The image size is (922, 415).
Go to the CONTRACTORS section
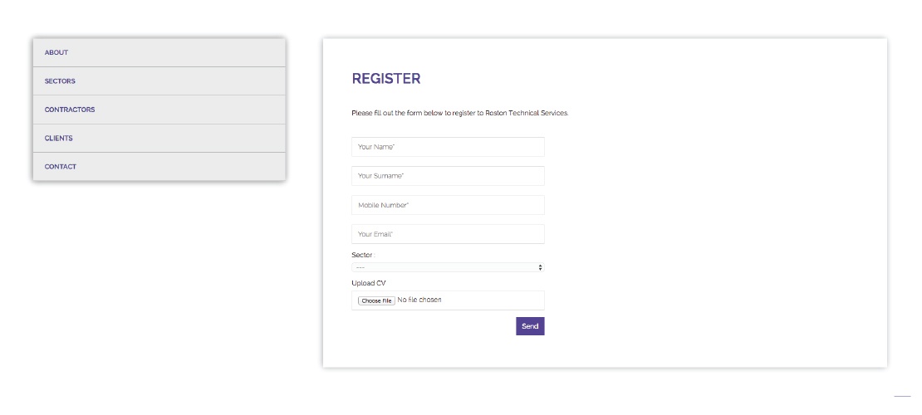click(159, 110)
